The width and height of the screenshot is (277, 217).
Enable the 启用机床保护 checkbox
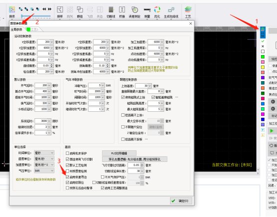[67, 153]
